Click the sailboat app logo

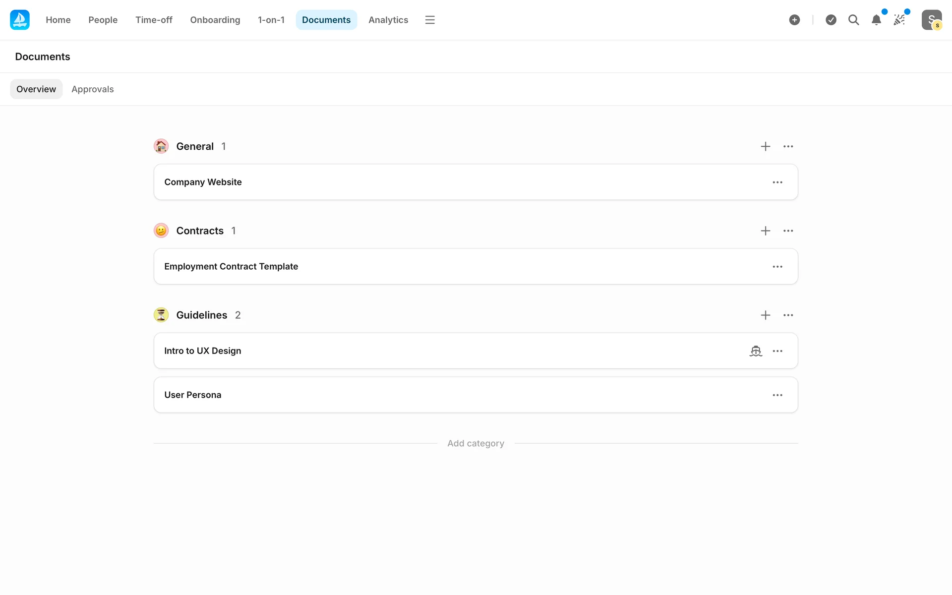tap(20, 20)
